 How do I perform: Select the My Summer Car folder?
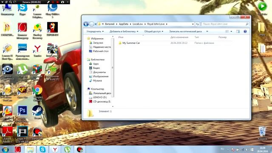131,43
